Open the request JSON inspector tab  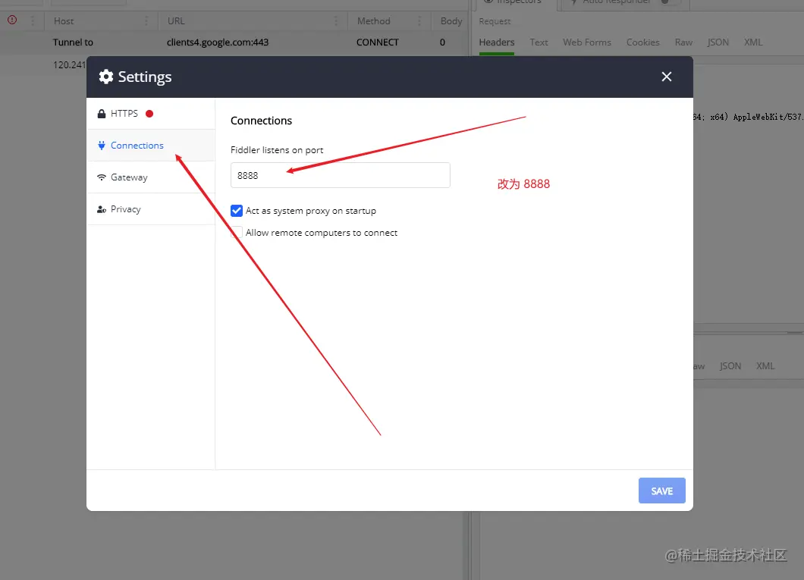click(x=718, y=42)
